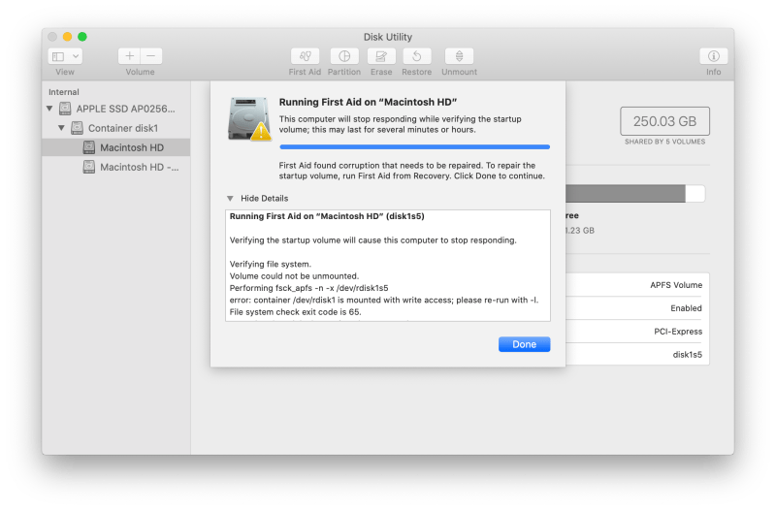Click the 'Volume could not be unmounted.' line
Image resolution: width=776 pixels, height=510 pixels.
[294, 276]
